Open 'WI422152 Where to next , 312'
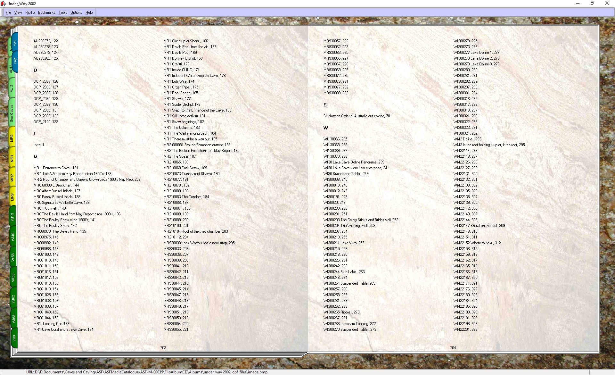 click(x=477, y=243)
